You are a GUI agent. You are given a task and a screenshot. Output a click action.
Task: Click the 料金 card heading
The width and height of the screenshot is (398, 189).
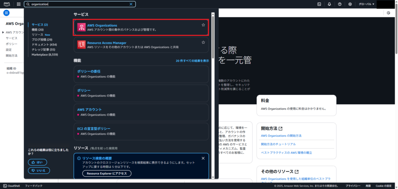pyautogui.click(x=265, y=101)
